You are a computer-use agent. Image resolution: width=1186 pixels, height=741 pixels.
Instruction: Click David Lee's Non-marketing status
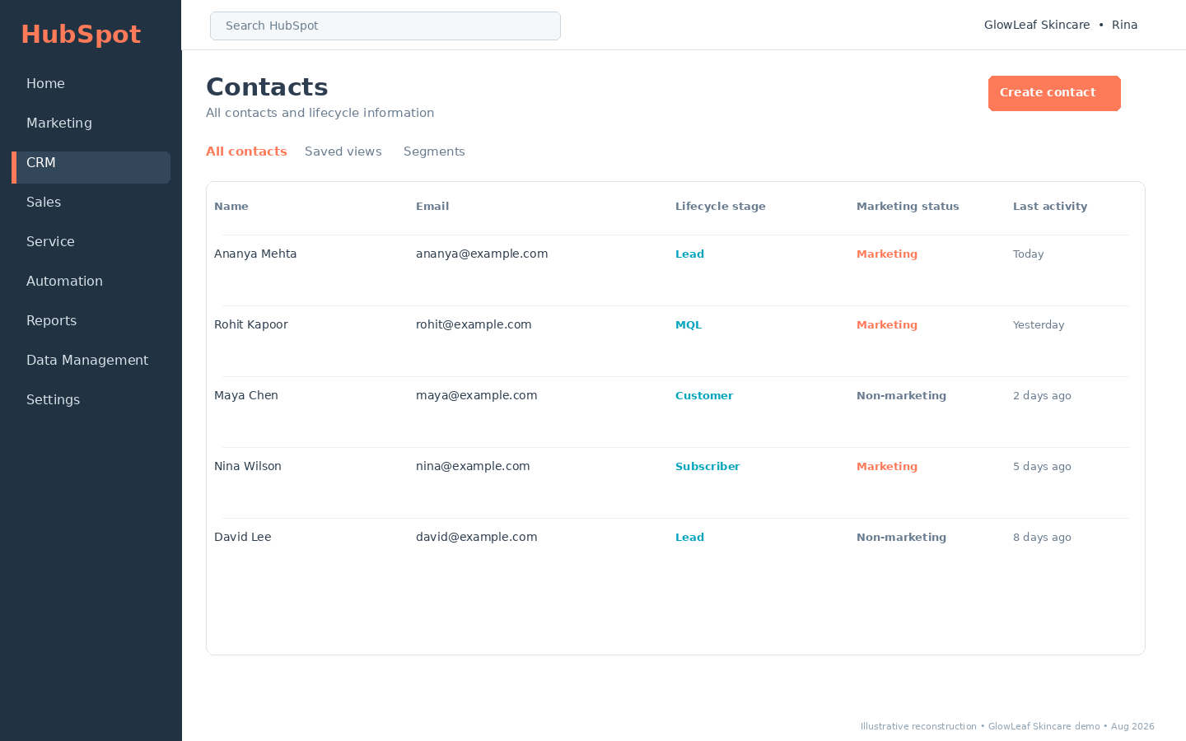click(x=901, y=538)
